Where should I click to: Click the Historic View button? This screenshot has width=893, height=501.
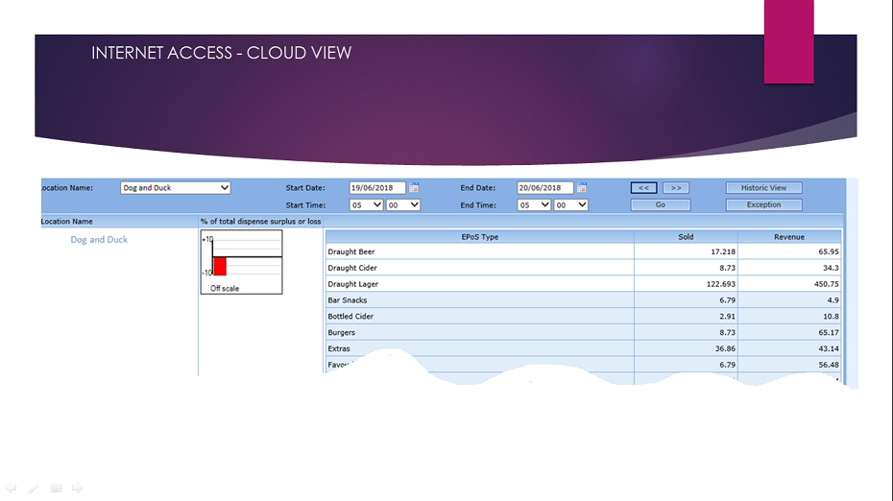[763, 188]
